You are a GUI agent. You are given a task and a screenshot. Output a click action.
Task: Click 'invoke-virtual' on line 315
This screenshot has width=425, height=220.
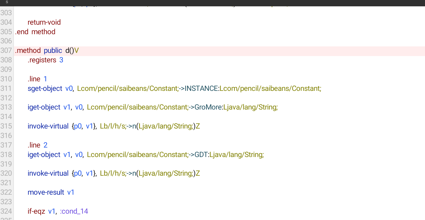tap(48, 126)
